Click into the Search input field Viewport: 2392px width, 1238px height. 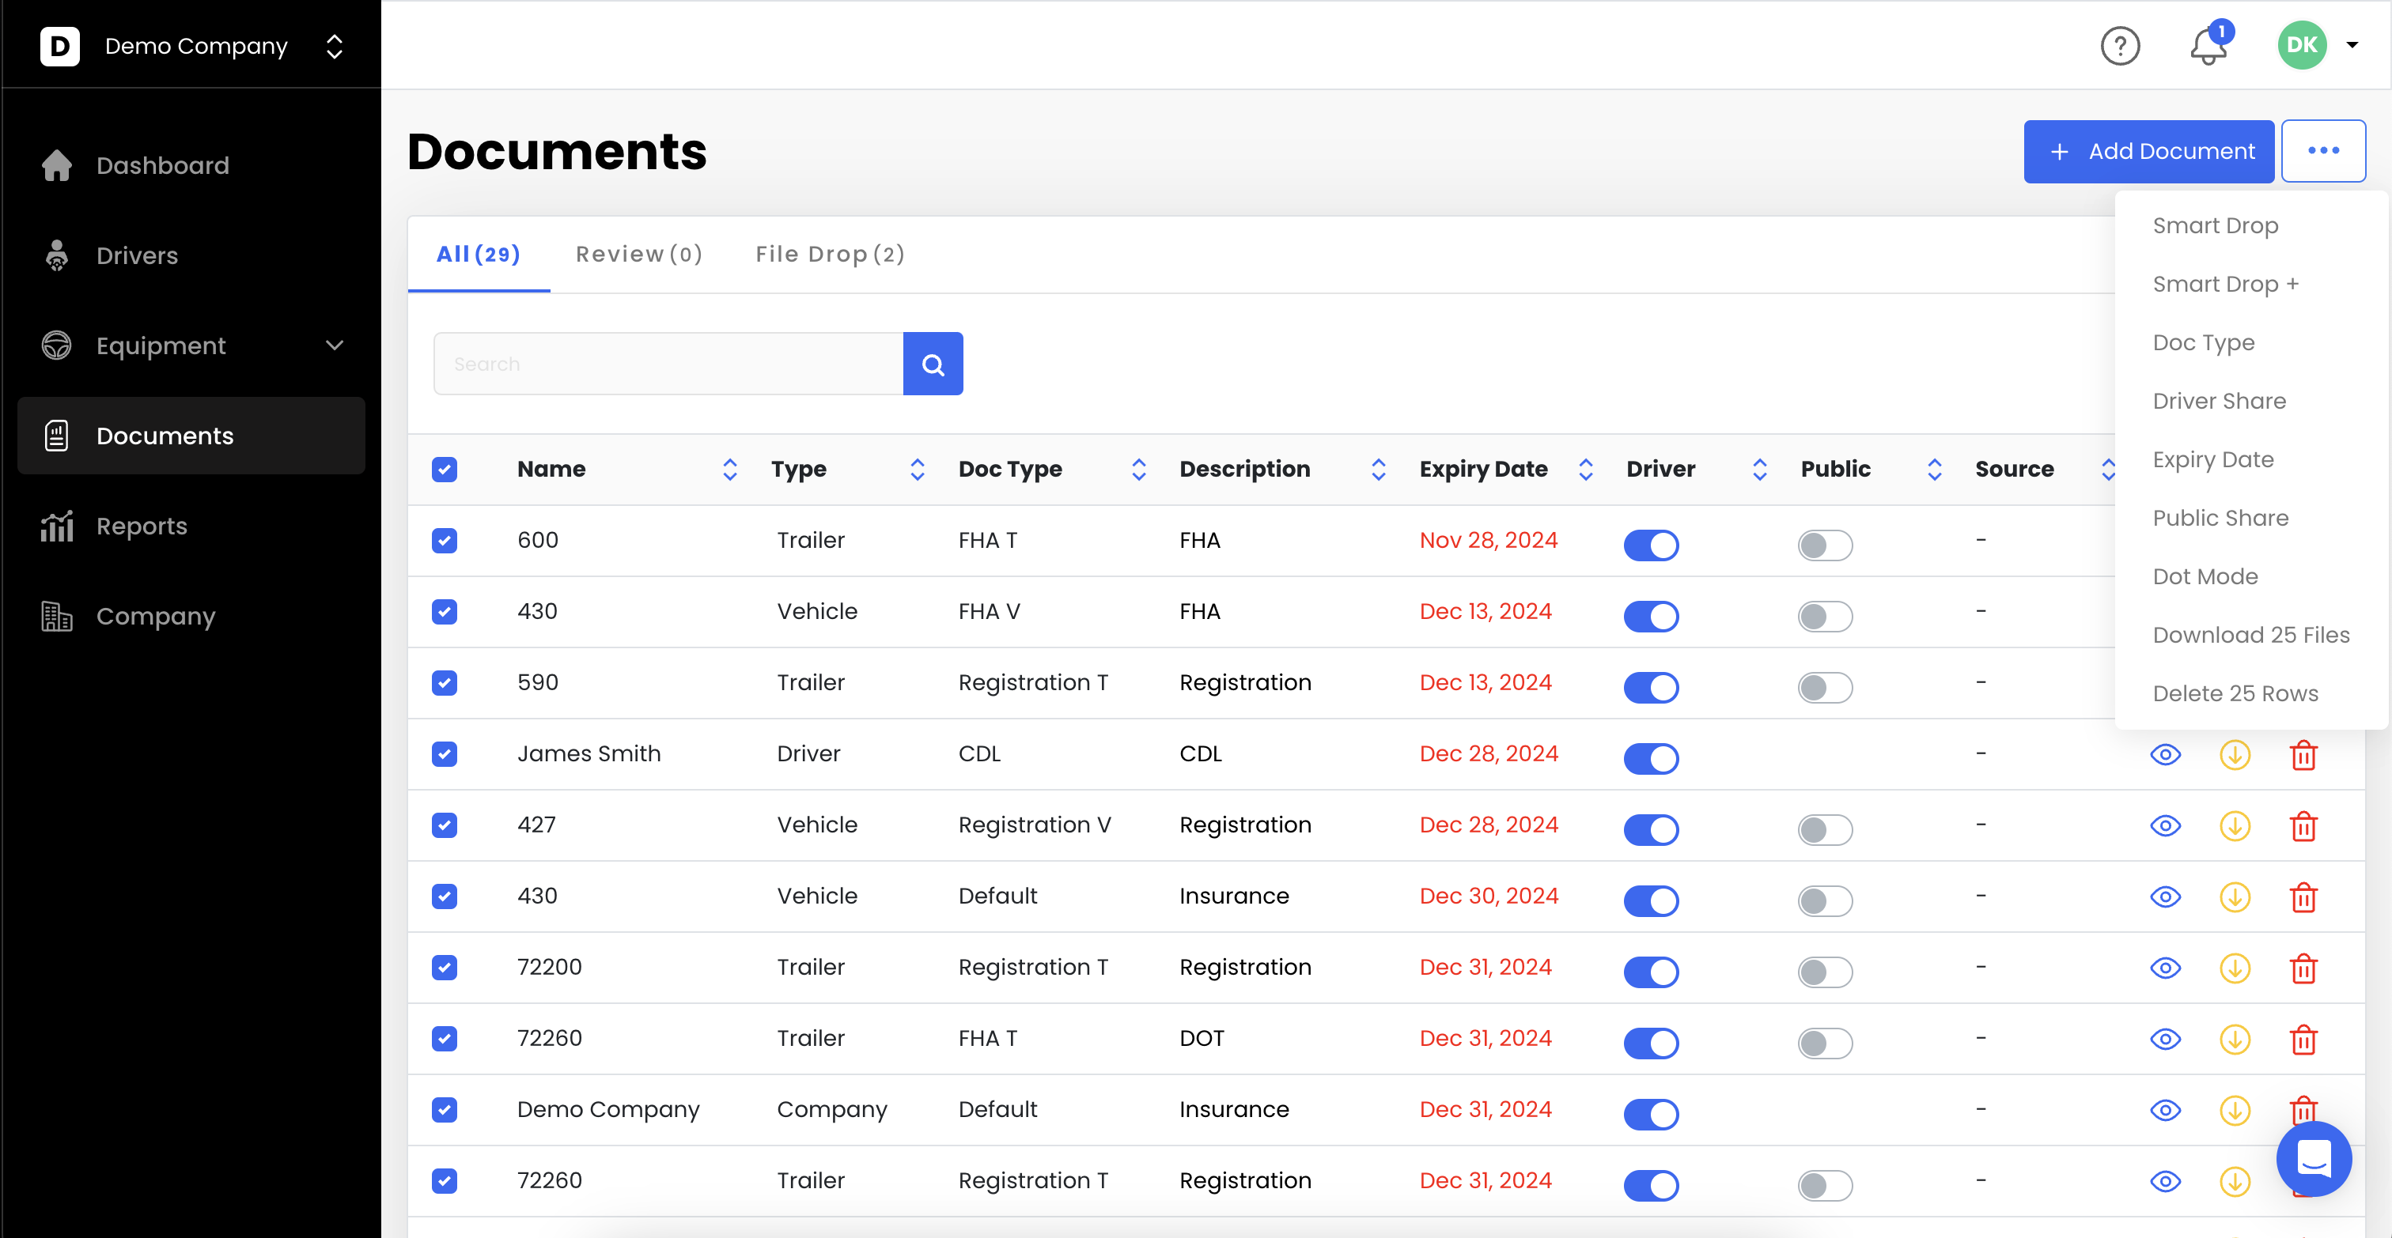pos(668,364)
